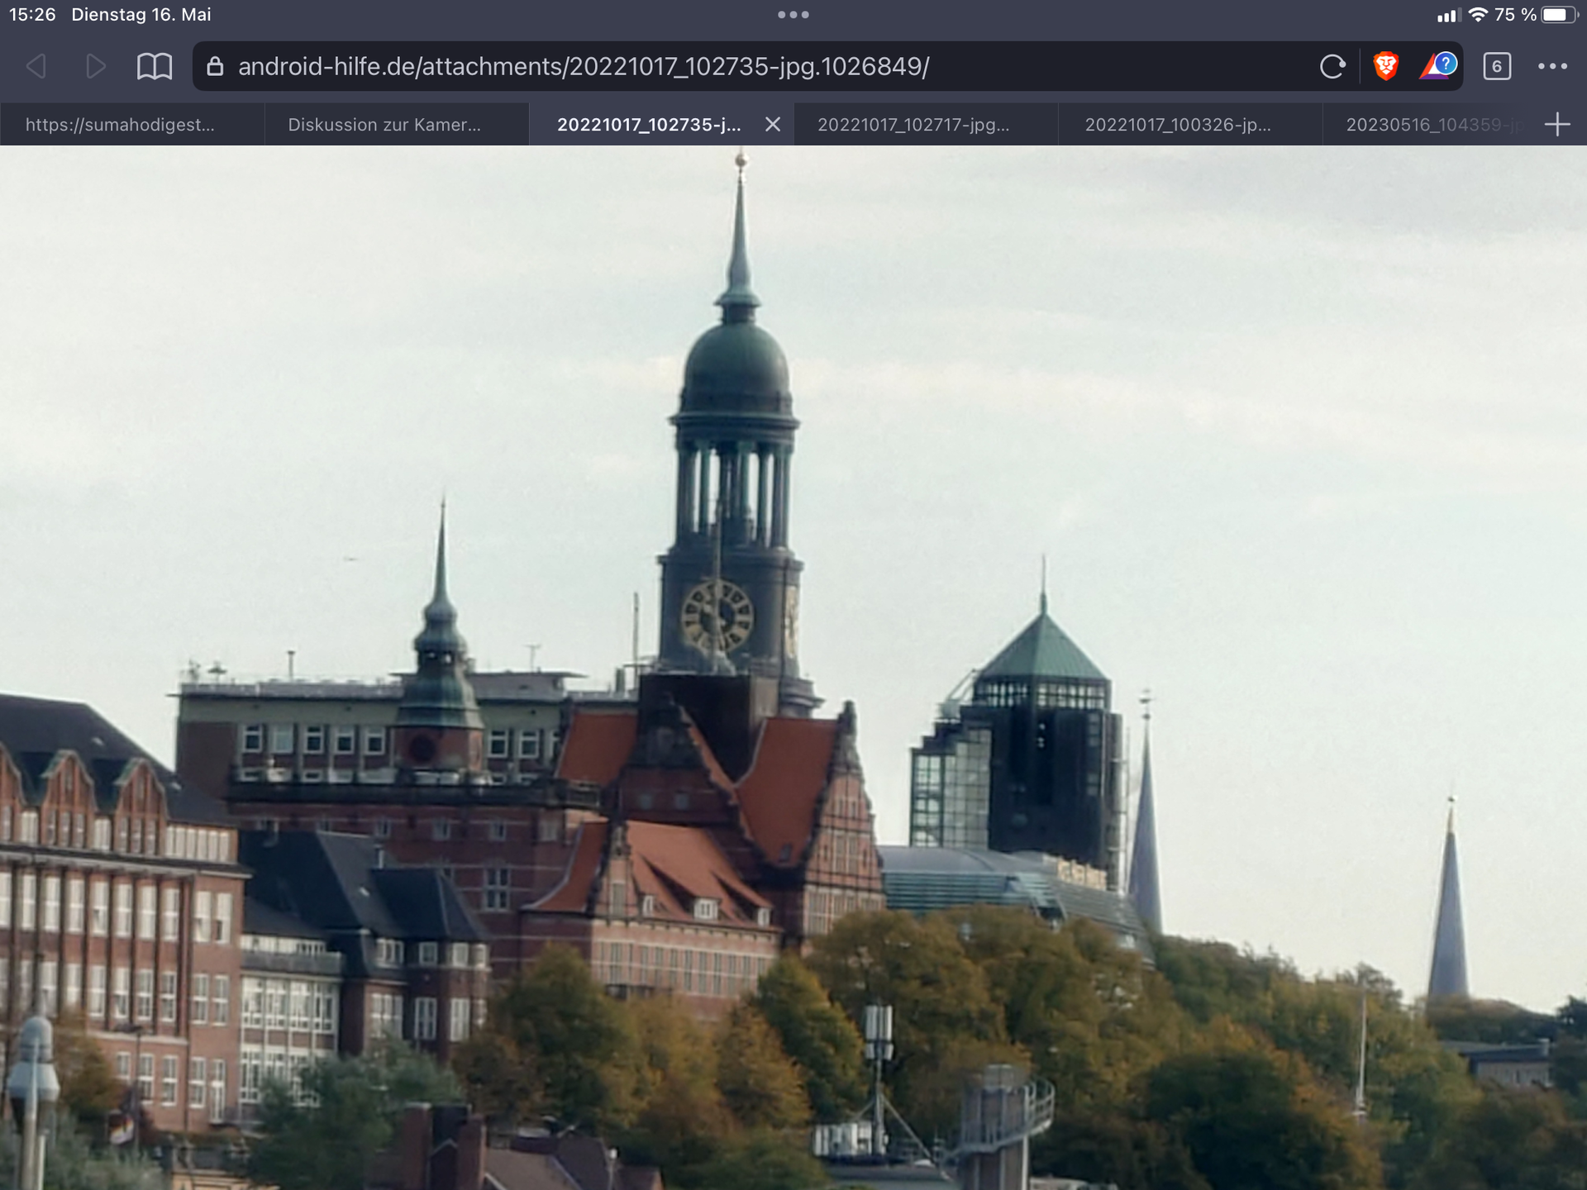This screenshot has height=1190, width=1587.
Task: Add a new tab with plus
Action: click(1557, 125)
